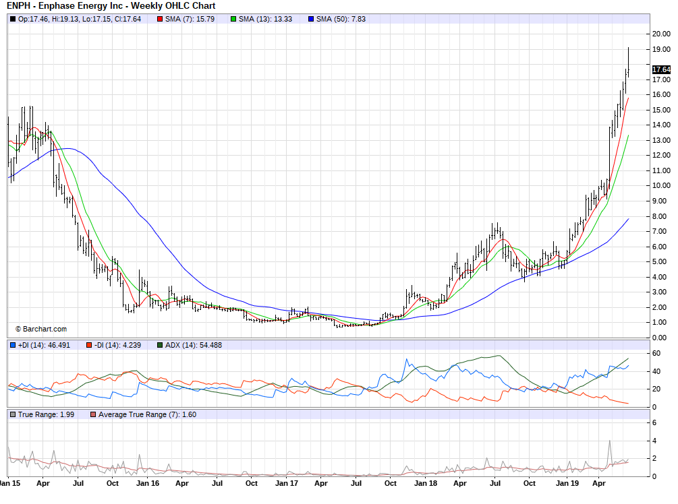Viewport: 678px width, 504px height.
Task: Click the Apr label following Jan 19
Action: pyautogui.click(x=599, y=483)
